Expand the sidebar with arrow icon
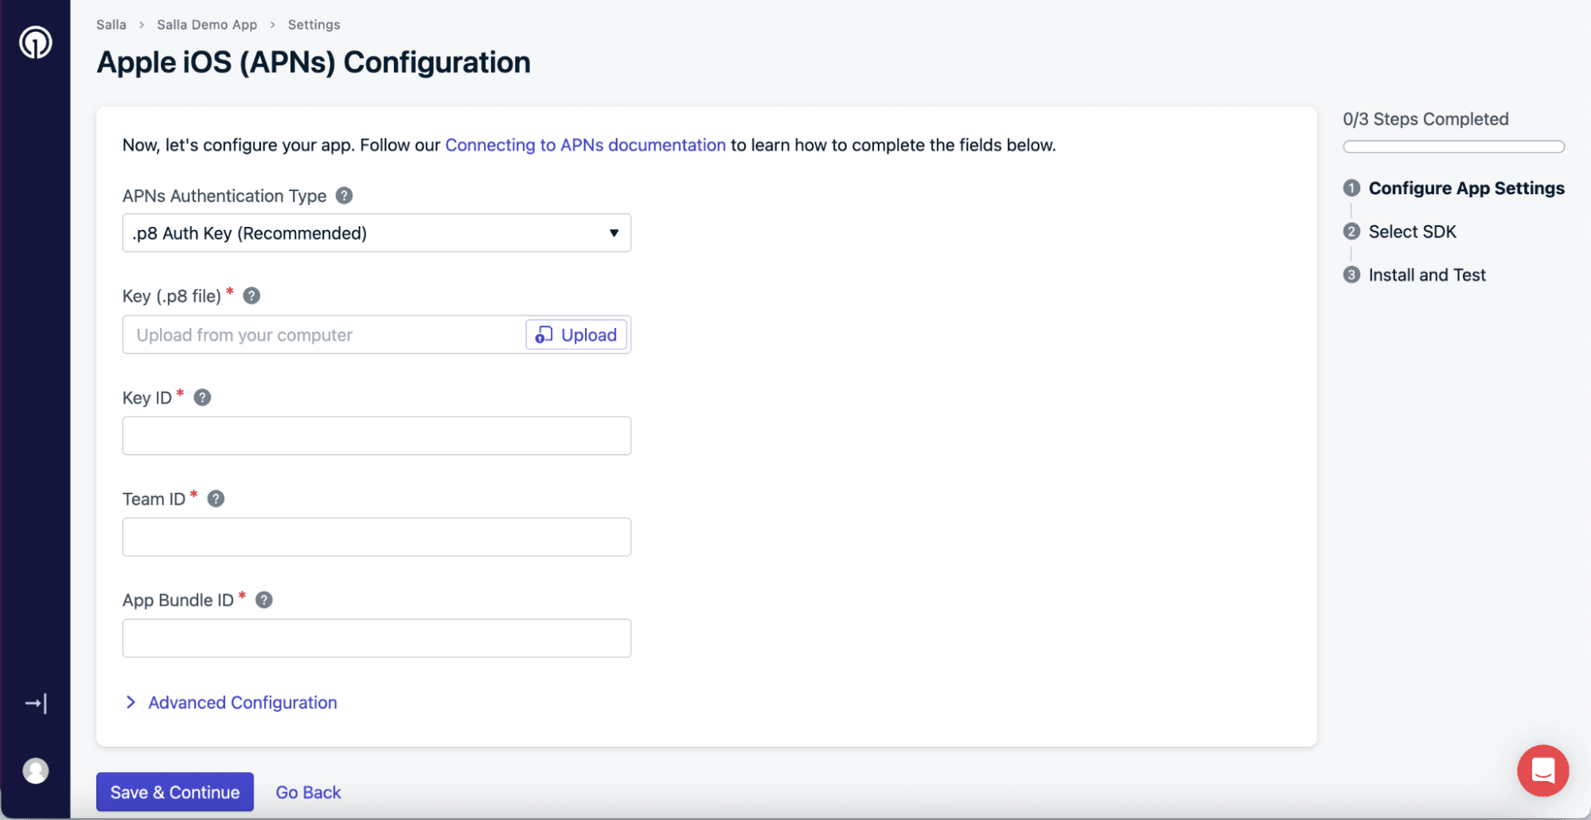 (36, 704)
